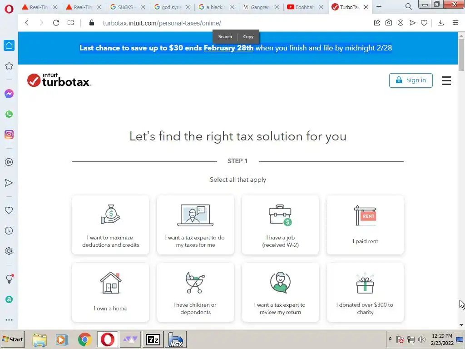Open 7-Zip from the taskbar

tap(153, 339)
